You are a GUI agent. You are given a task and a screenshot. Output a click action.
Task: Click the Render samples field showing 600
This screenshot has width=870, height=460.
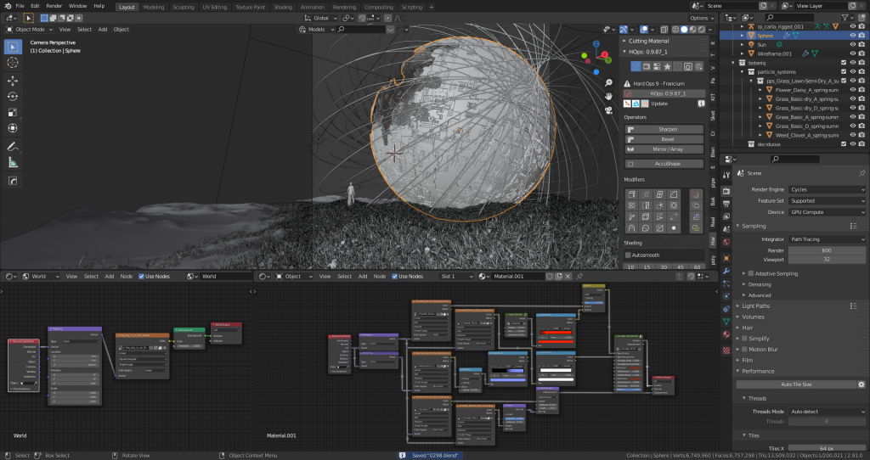[827, 250]
